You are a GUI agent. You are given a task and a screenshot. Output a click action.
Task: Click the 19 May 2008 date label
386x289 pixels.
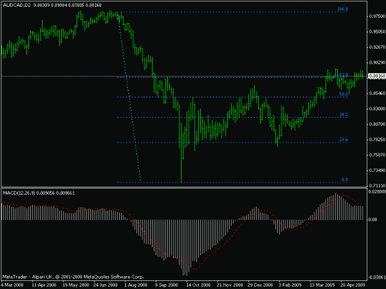pos(76,285)
